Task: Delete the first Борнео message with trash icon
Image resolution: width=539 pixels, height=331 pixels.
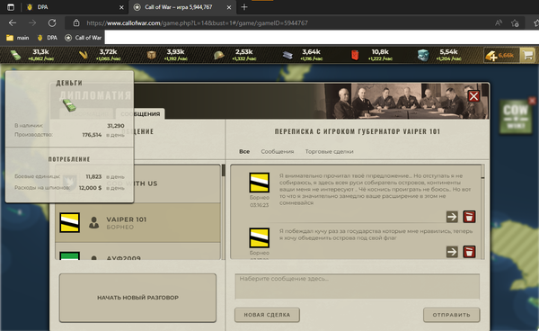Action: coord(469,217)
